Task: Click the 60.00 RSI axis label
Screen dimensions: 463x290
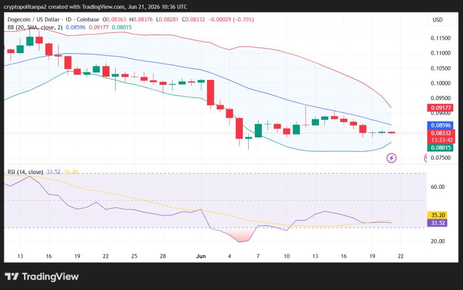Action: click(x=438, y=187)
